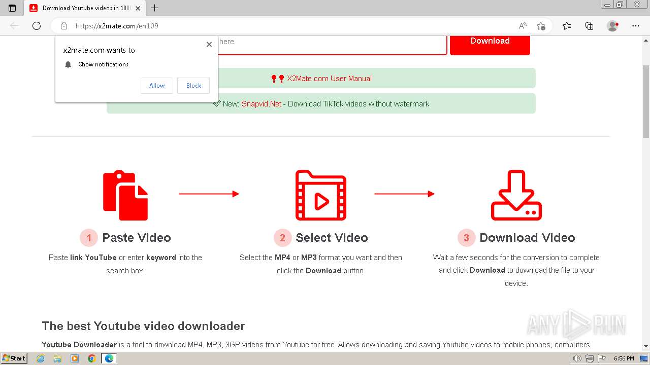Screen dimensions: 650x365
Task: Select the Download Video heading
Action: (527, 238)
